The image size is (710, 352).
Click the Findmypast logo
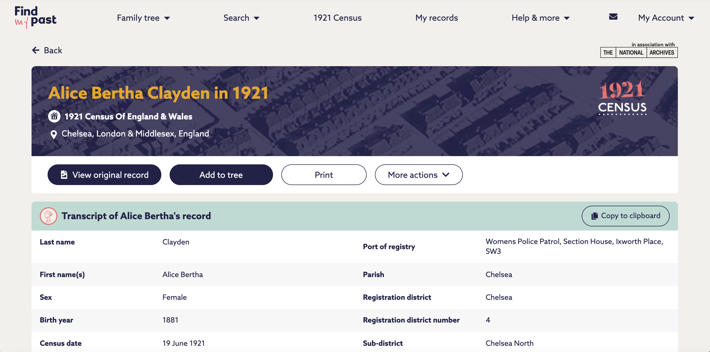pyautogui.click(x=35, y=17)
